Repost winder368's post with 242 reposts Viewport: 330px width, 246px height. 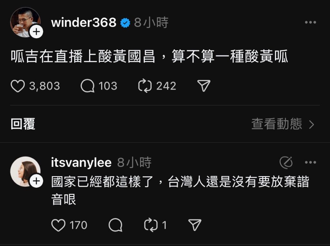(145, 86)
